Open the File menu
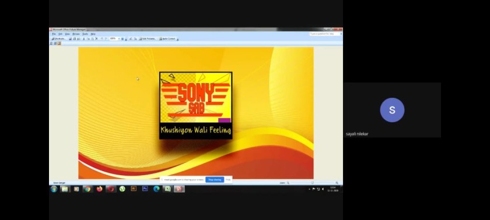The height and width of the screenshot is (220, 490). coord(54,34)
